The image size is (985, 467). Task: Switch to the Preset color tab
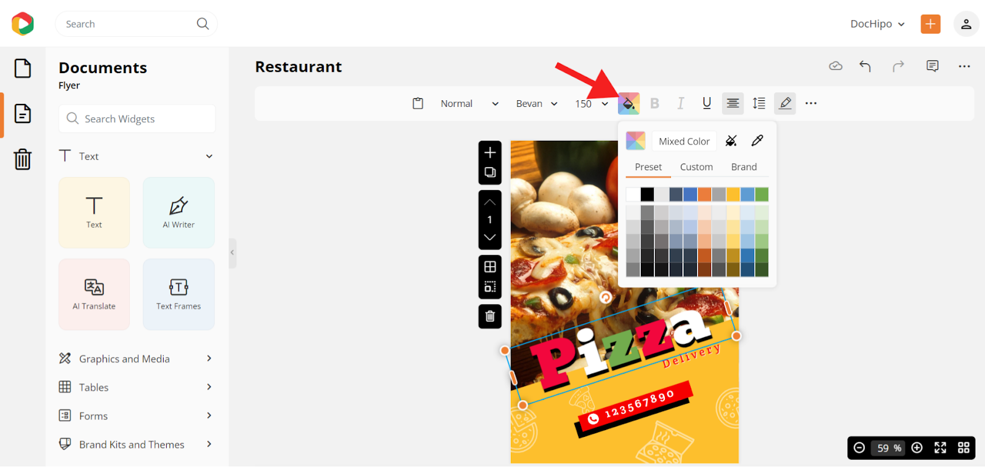648,167
